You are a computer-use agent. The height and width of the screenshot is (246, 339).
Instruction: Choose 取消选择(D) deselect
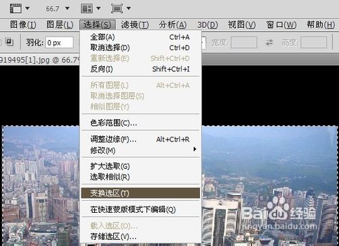140,47
